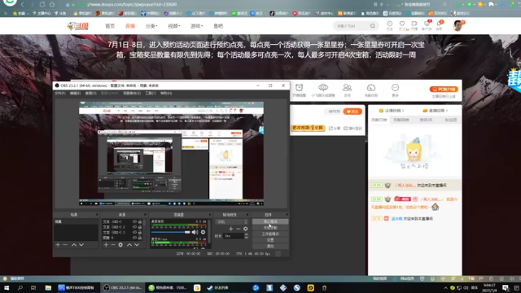Remove selected source with minus icon

113,245
